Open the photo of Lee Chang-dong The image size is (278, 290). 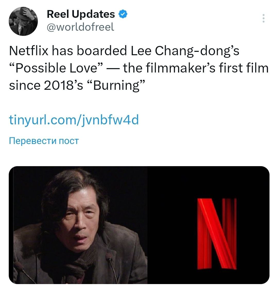point(78,225)
